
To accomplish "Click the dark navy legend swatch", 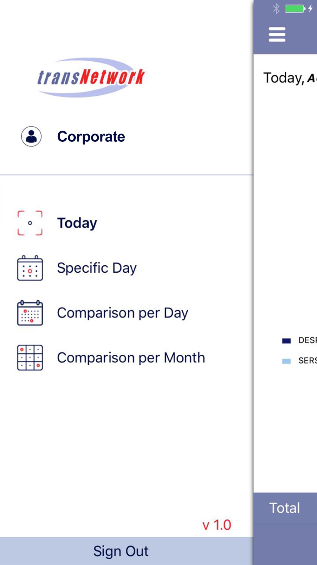I will tap(286, 341).
